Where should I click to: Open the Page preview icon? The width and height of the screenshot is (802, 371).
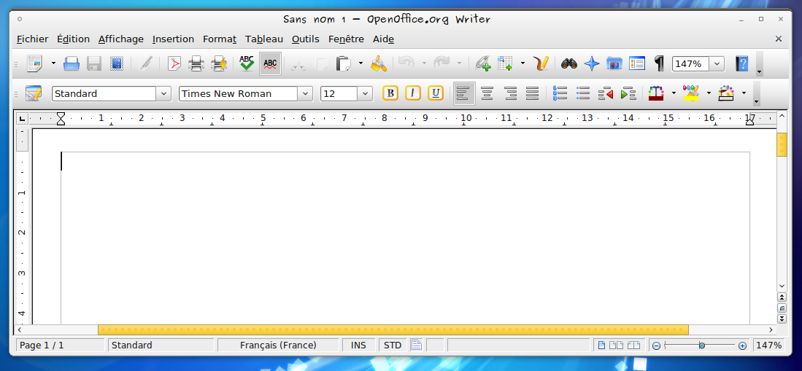point(219,64)
